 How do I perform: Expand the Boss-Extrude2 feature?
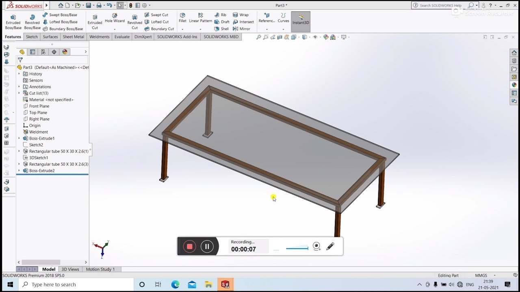(19, 171)
